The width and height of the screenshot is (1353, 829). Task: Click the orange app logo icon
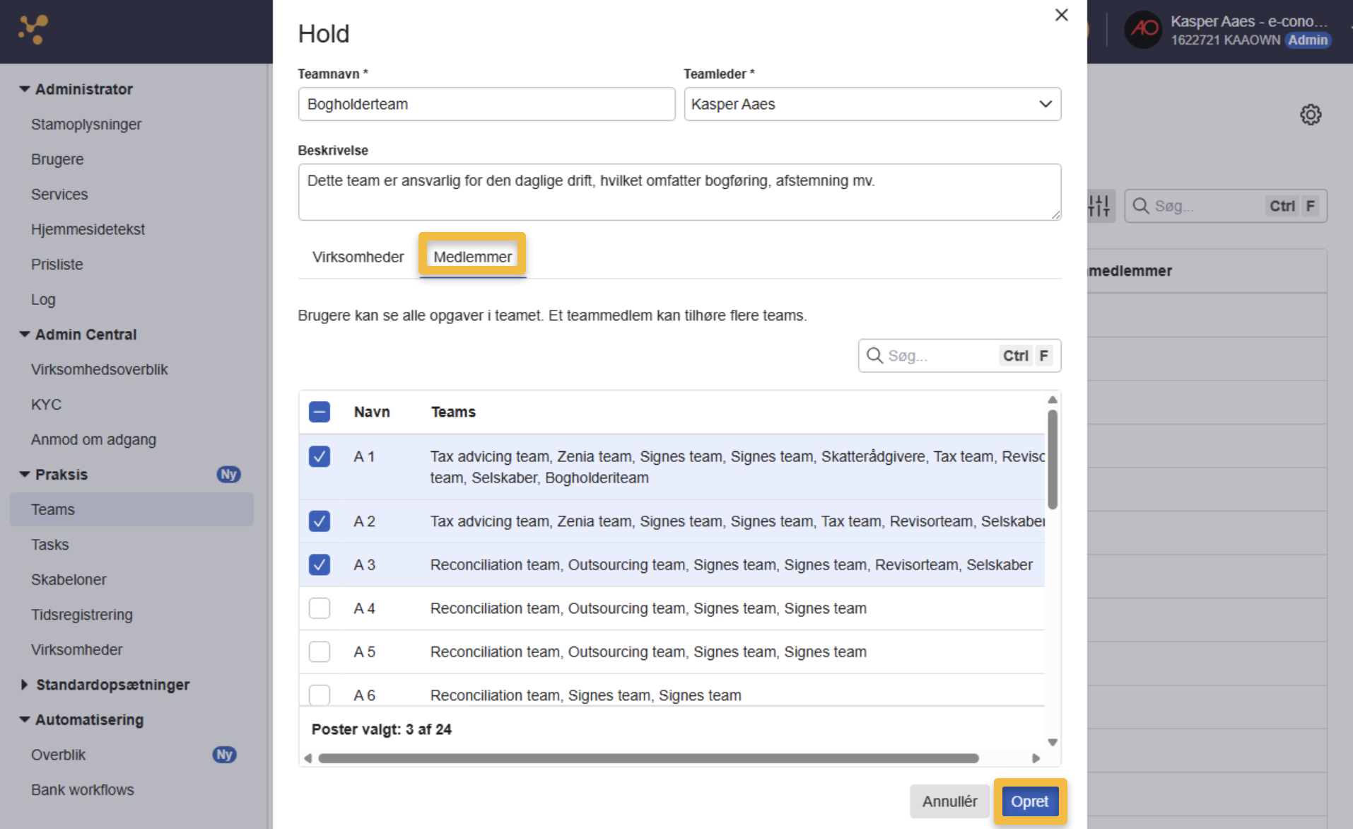point(33,29)
